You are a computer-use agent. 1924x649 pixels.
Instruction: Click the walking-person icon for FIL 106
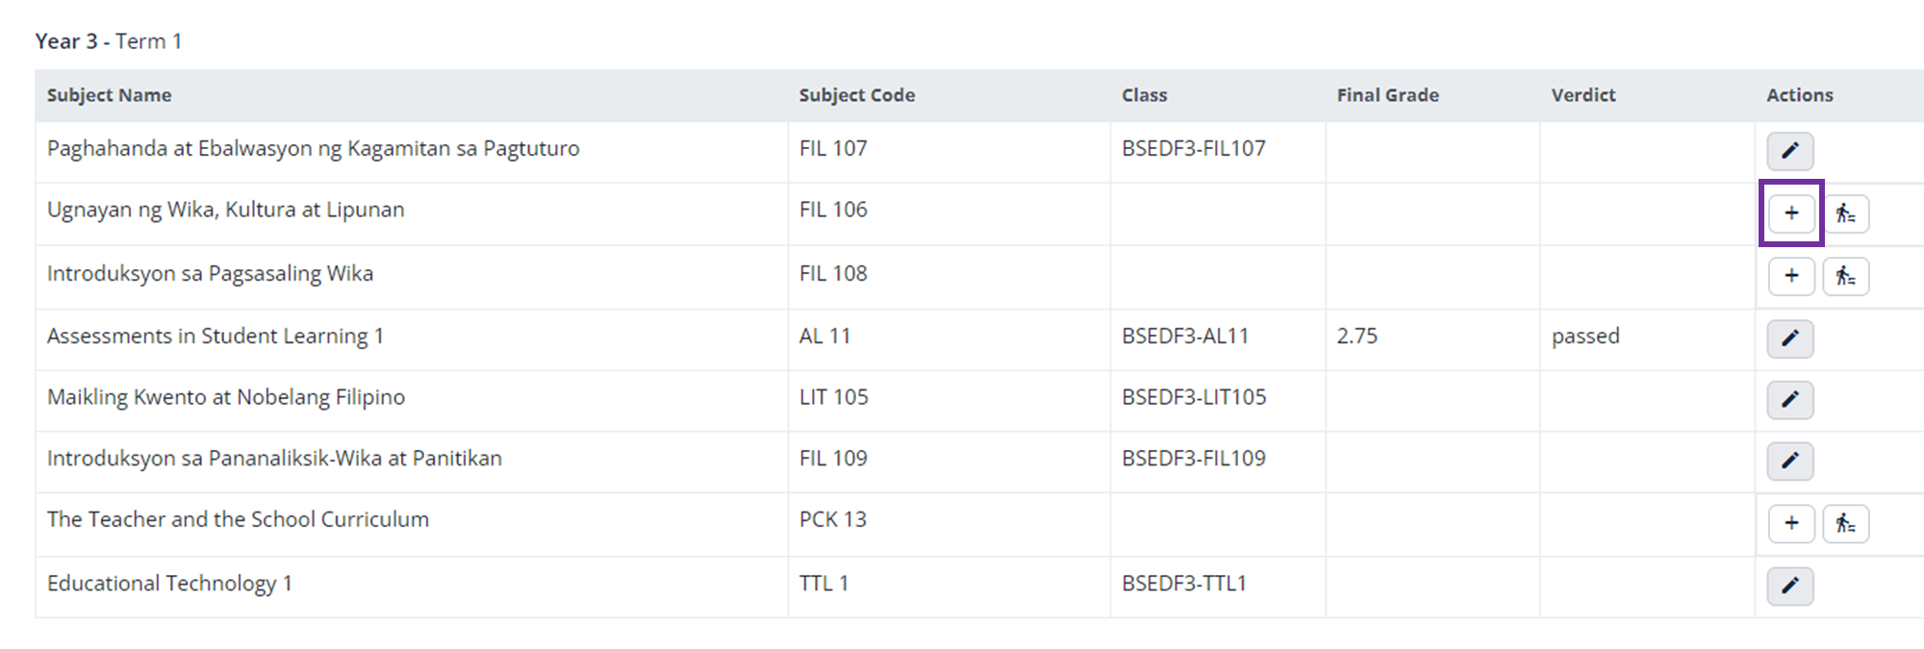coord(1845,213)
